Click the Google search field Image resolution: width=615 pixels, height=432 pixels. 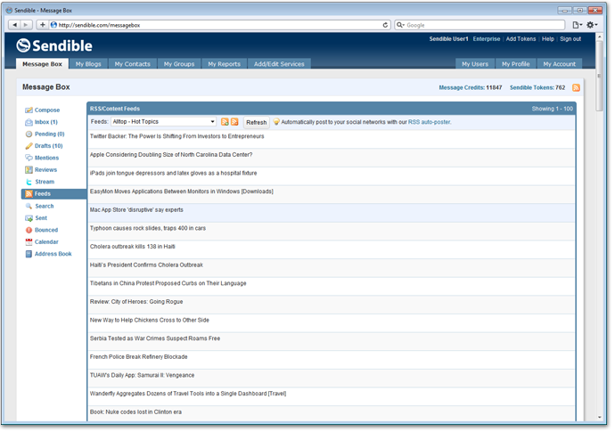(480, 25)
